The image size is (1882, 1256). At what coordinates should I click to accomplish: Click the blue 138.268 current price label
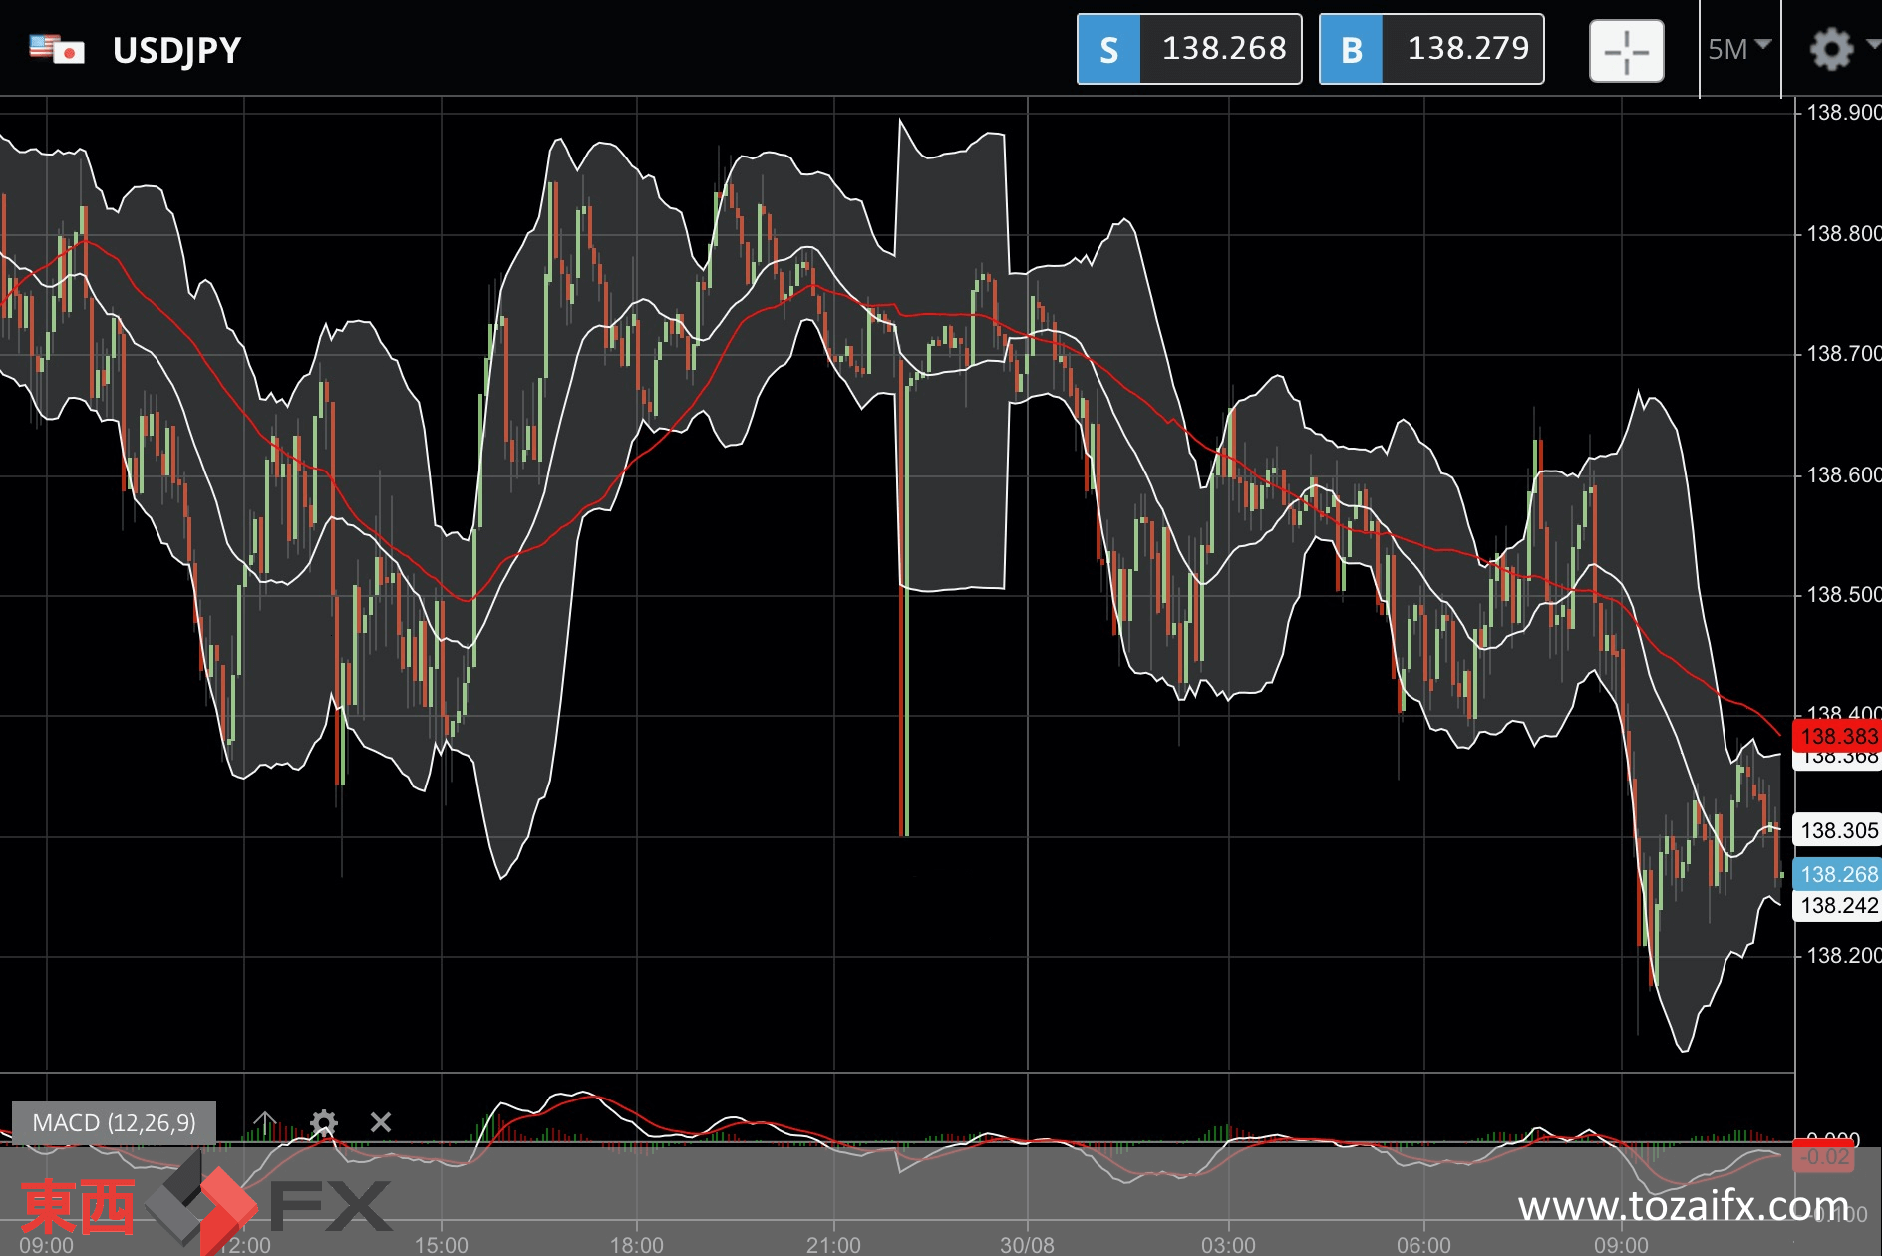click(x=1837, y=874)
